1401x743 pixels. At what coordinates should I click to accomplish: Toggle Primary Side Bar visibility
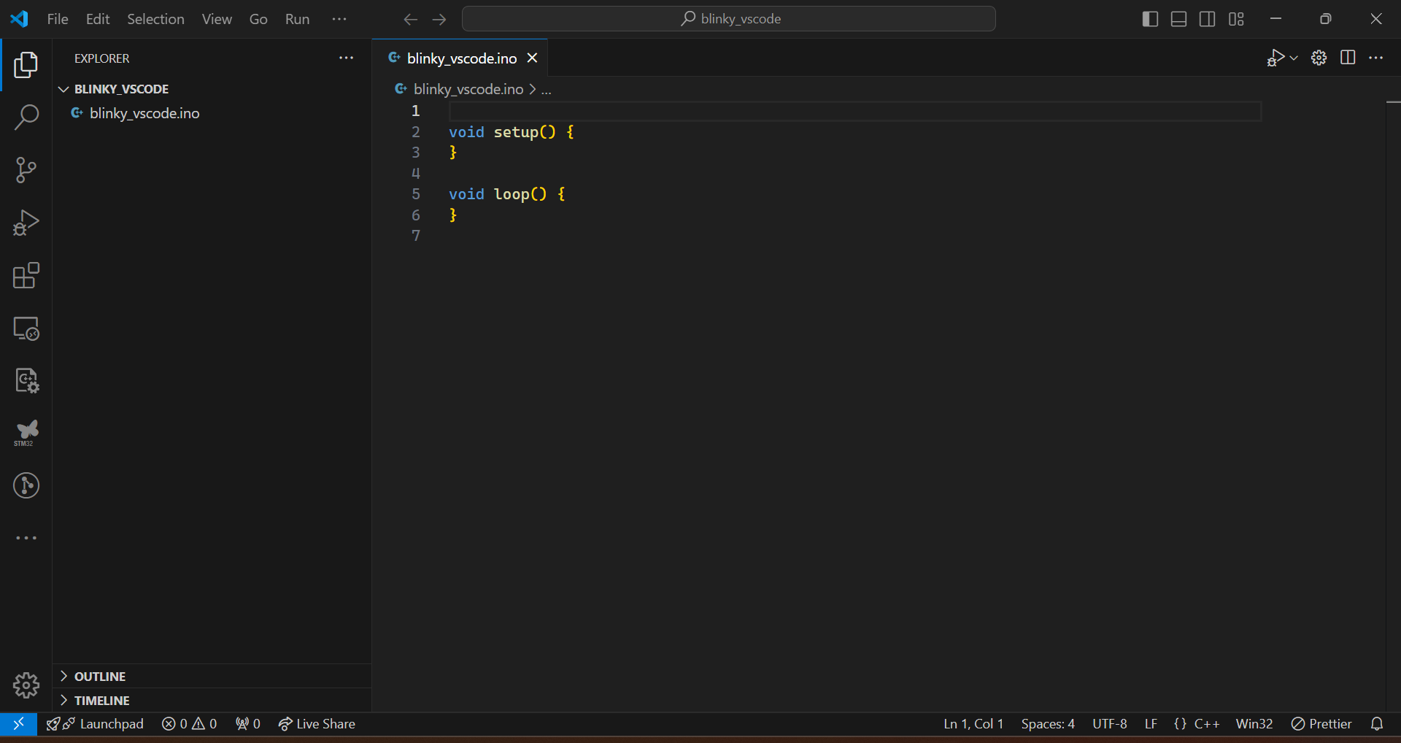coord(1150,19)
